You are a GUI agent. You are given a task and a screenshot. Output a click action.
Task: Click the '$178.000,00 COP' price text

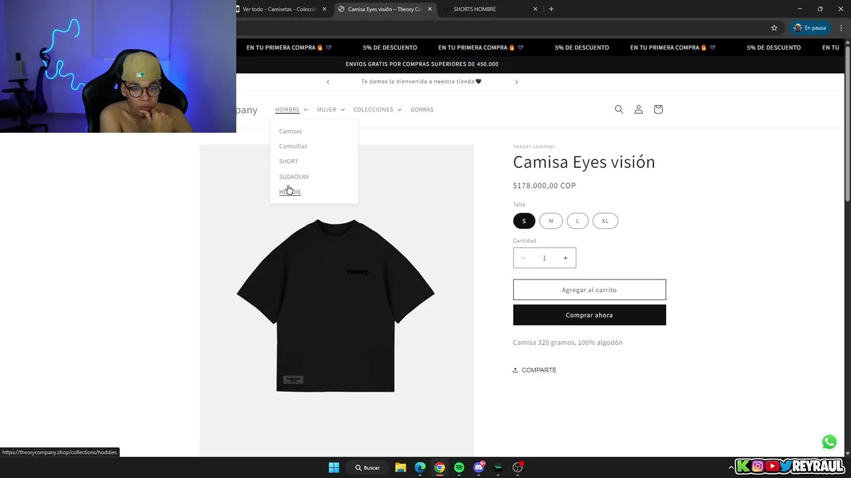[545, 186]
